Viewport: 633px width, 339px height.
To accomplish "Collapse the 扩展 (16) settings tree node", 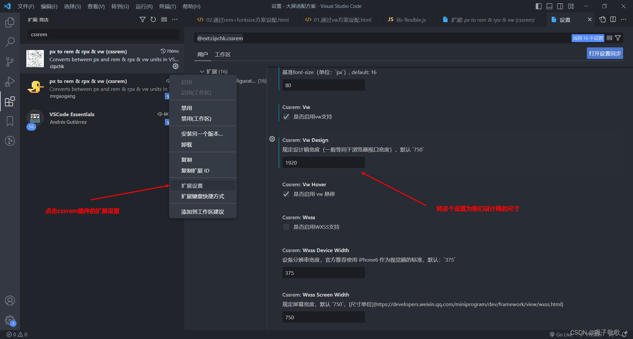I will pyautogui.click(x=202, y=71).
